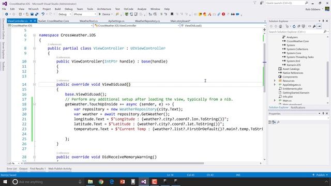The height and width of the screenshot is (186, 331).
Task: Click the binoculars find toolbar icon
Action: click(x=233, y=14)
